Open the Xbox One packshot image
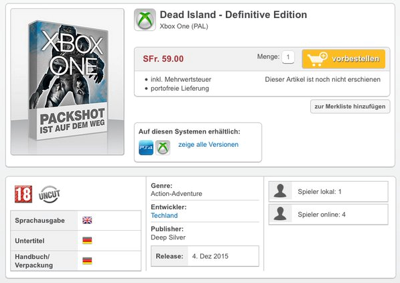The width and height of the screenshot is (400, 283). pyautogui.click(x=68, y=82)
